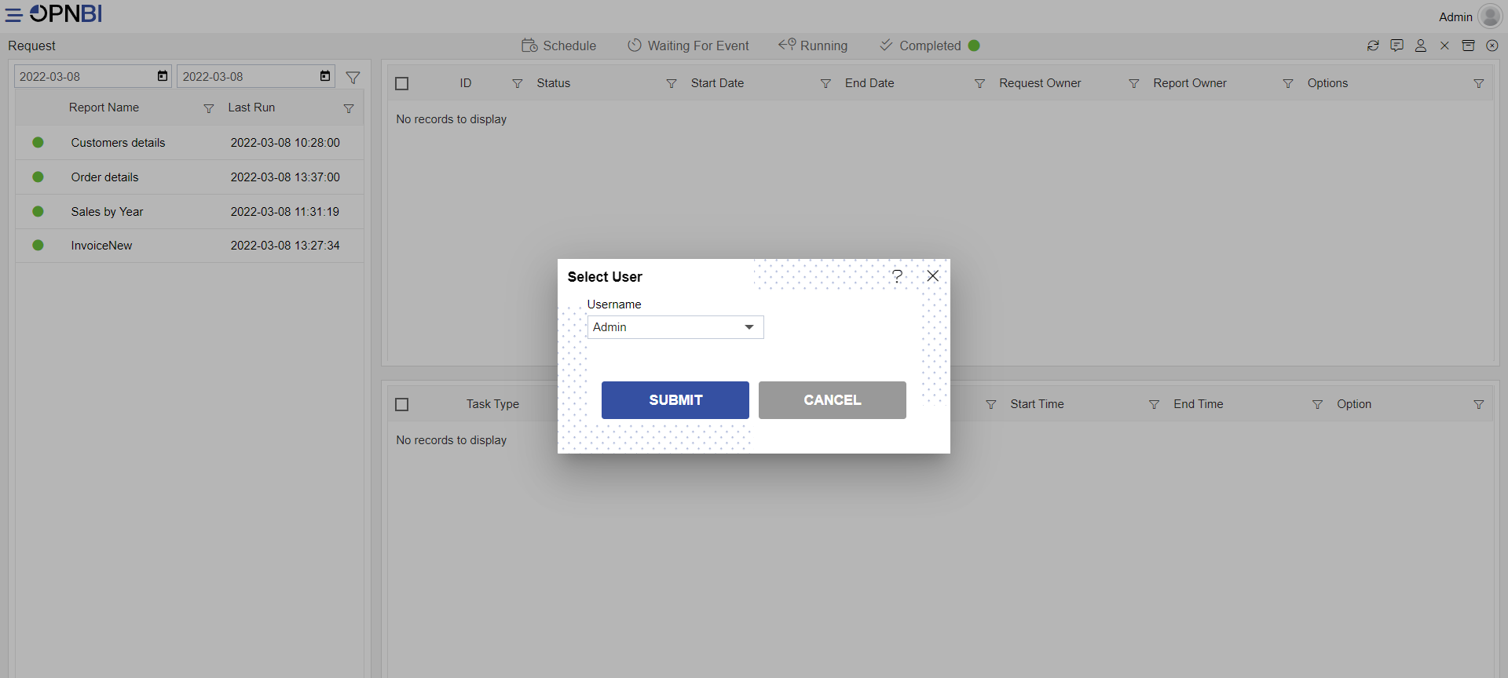Click the Status column header
The image size is (1508, 678).
tap(554, 83)
